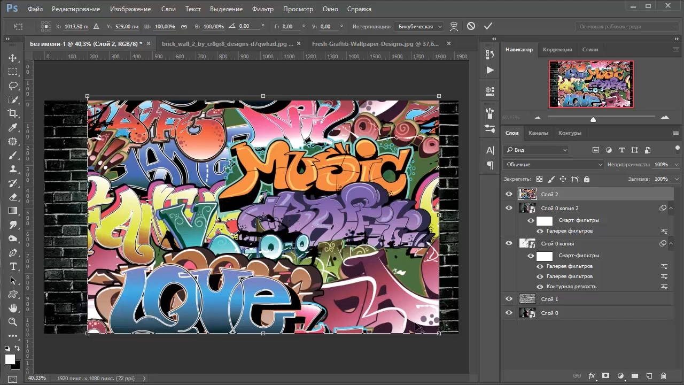Switch to warp mode icon
The height and width of the screenshot is (385, 684).
pos(454,26)
